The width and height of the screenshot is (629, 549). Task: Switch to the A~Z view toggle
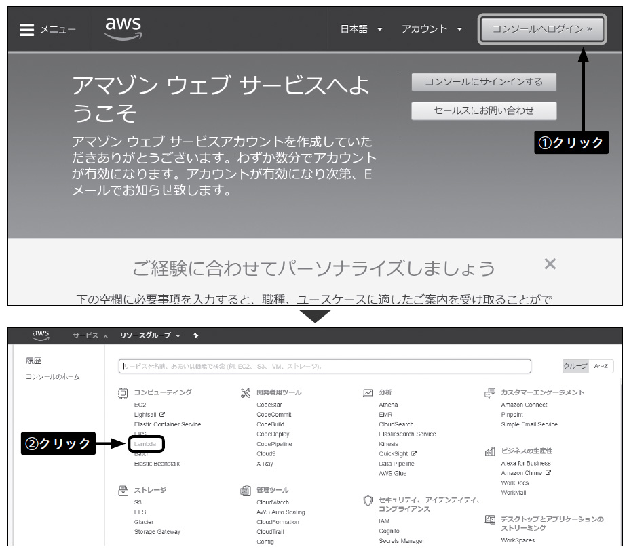[601, 366]
